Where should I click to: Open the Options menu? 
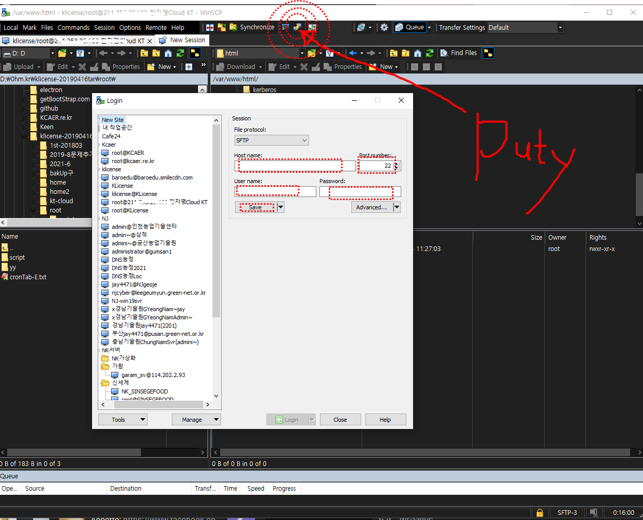(x=130, y=28)
